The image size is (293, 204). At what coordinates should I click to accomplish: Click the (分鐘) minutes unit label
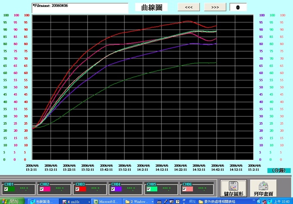click(x=279, y=170)
